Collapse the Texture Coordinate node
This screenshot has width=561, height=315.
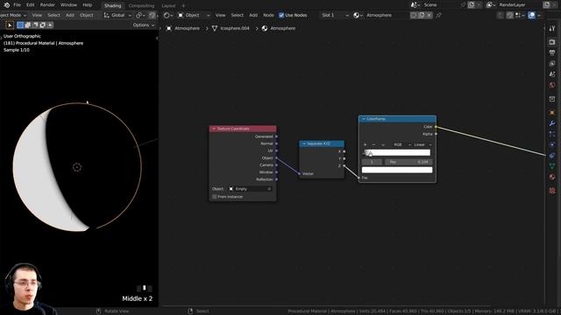pos(214,129)
